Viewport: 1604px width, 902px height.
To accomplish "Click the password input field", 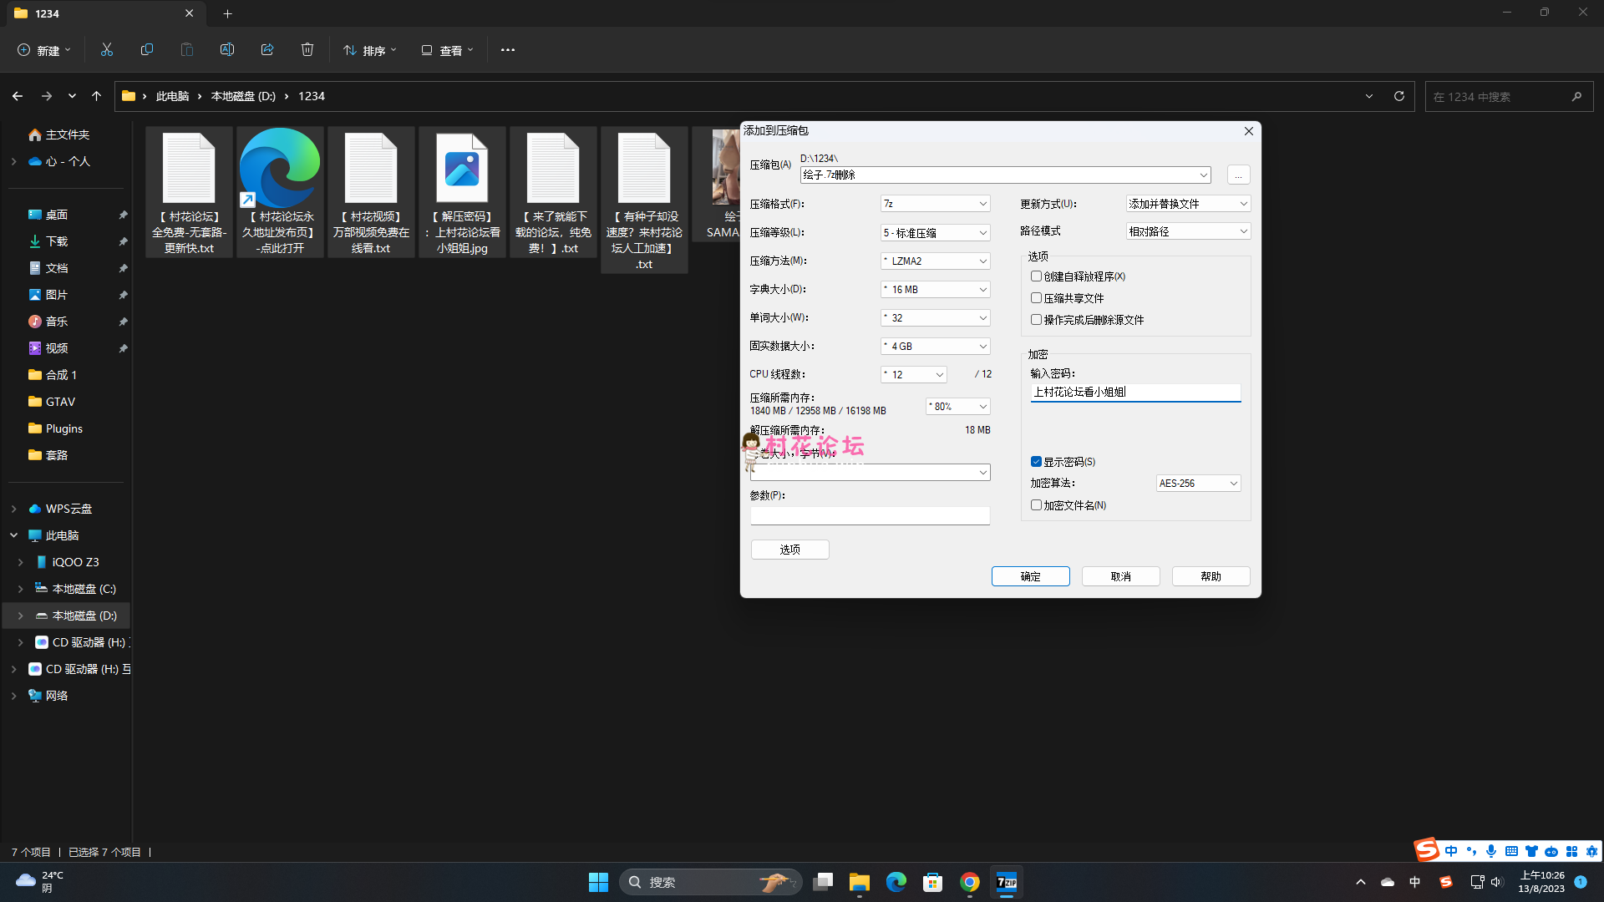I will tap(1135, 393).
